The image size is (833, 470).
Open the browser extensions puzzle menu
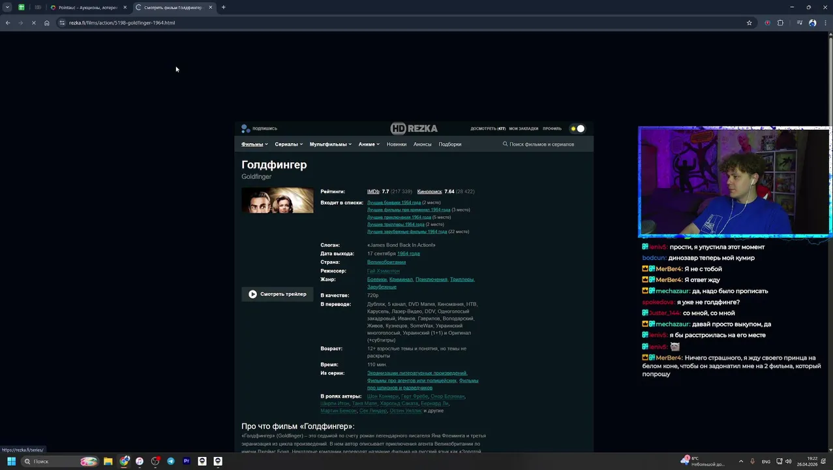780,23
